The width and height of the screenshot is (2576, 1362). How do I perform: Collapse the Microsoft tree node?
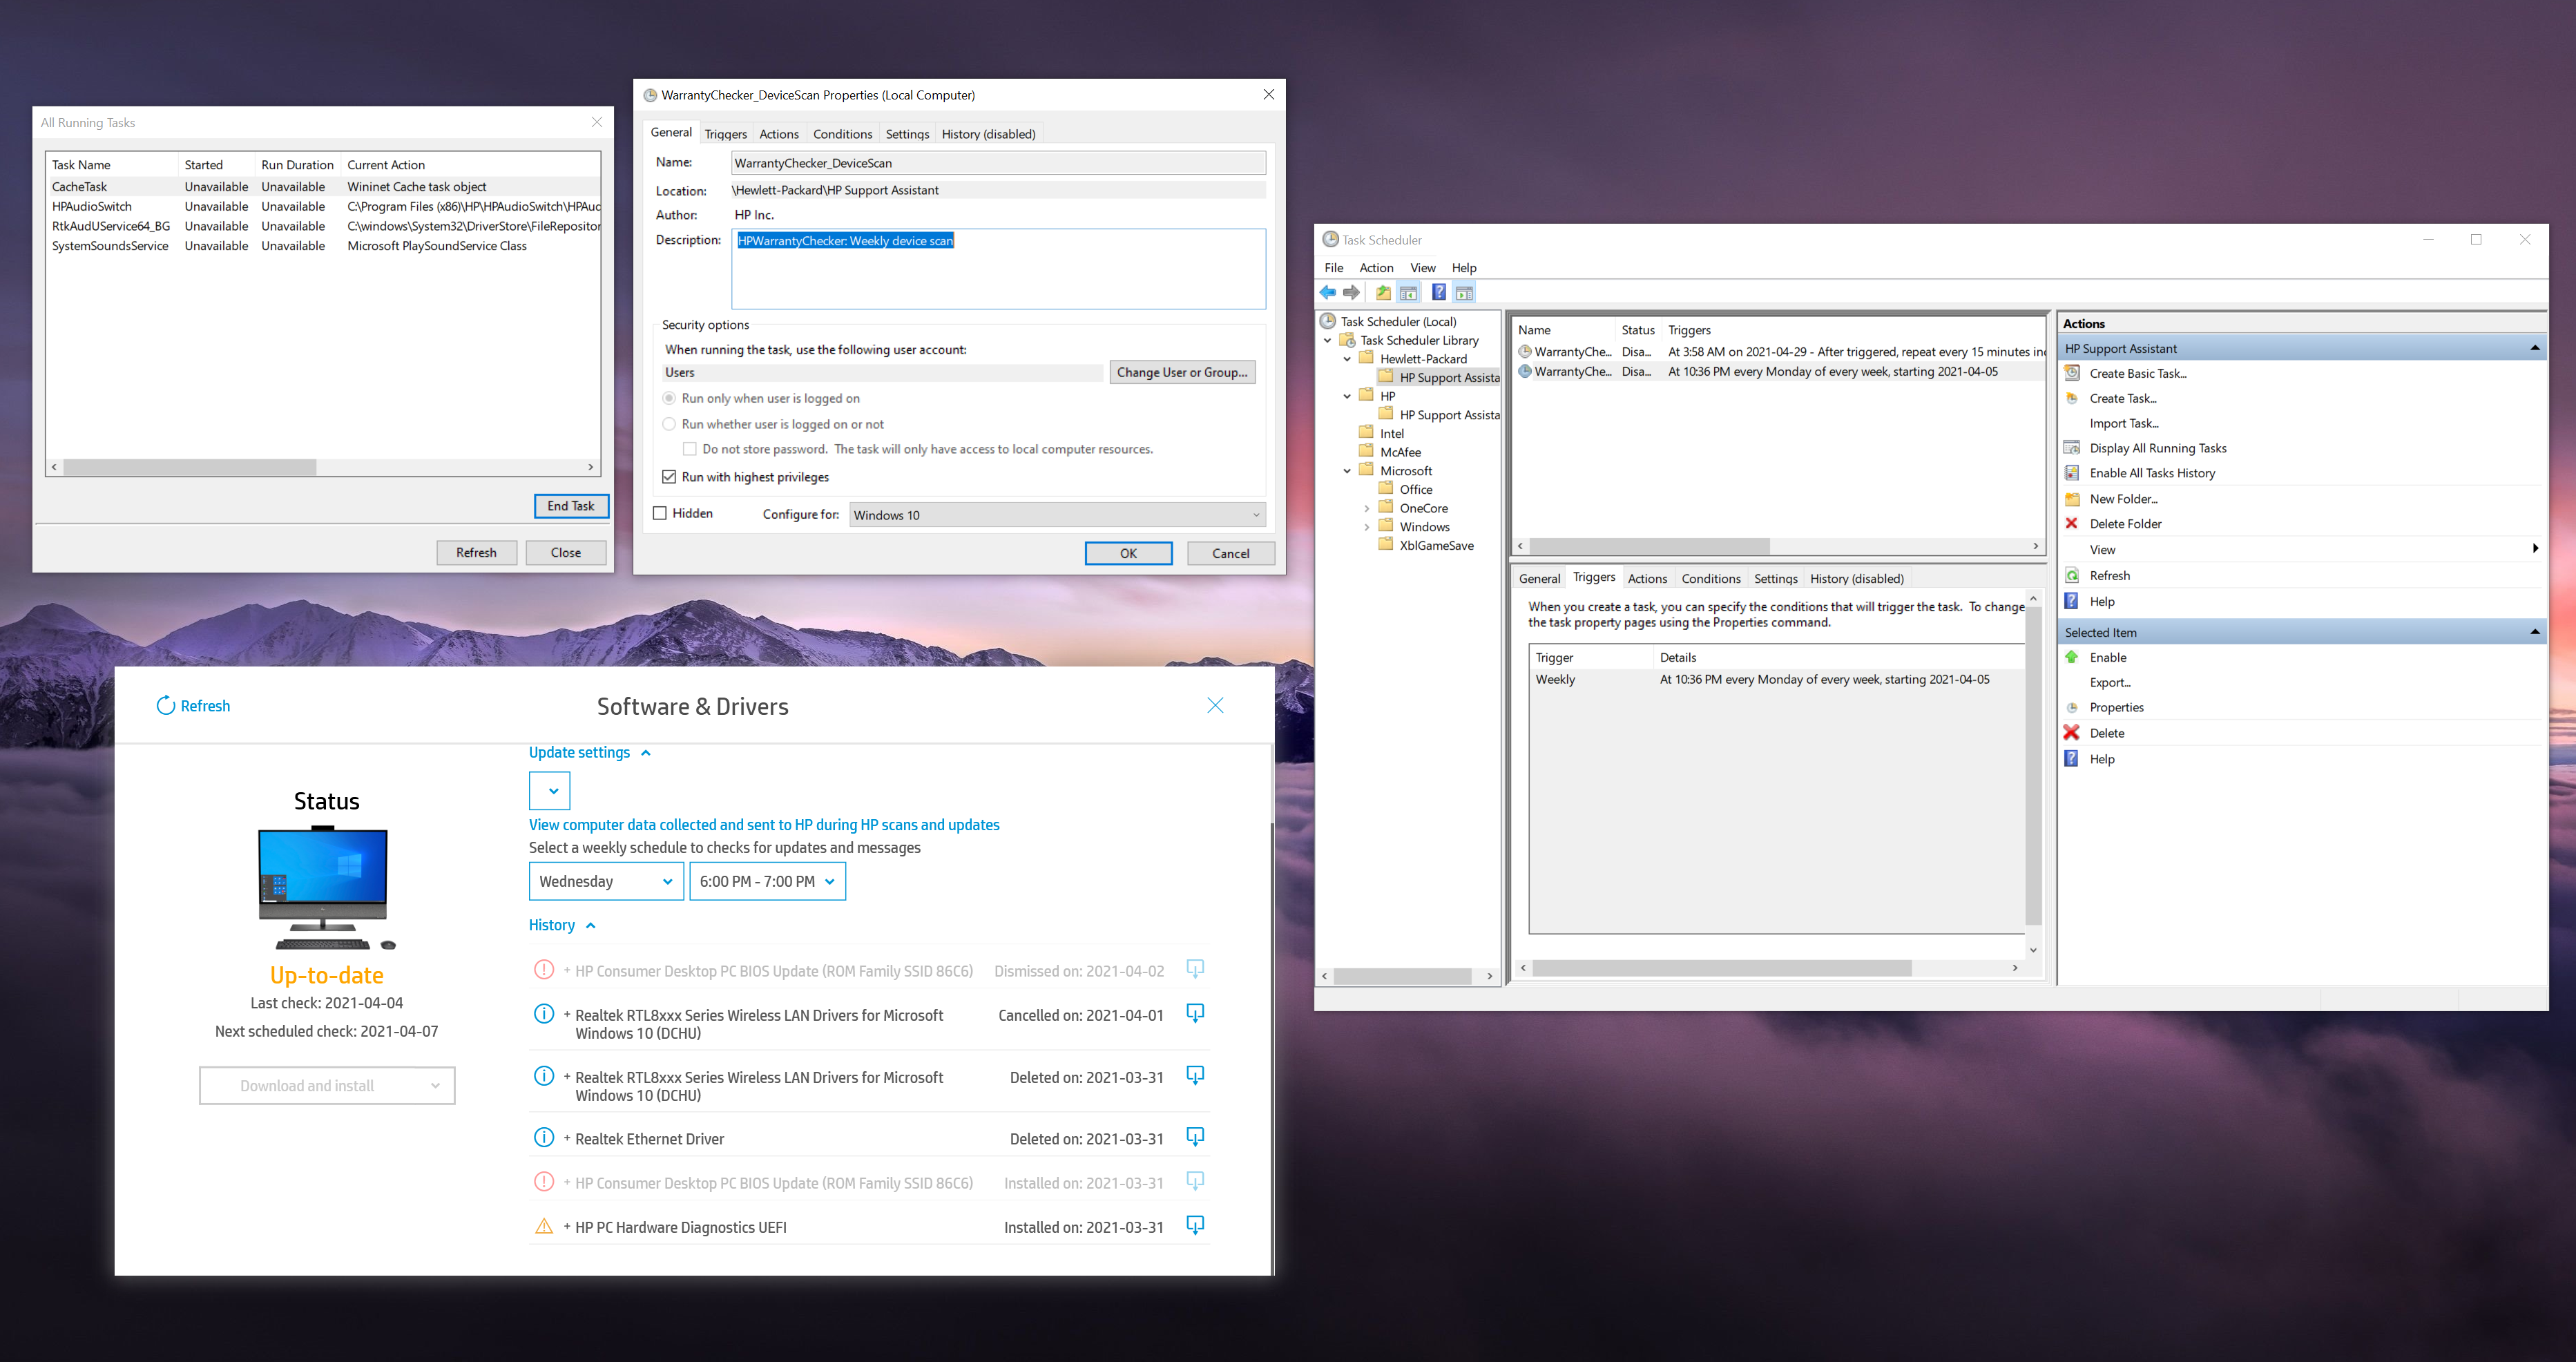[1347, 470]
